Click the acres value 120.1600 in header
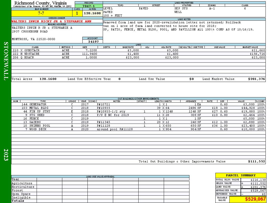Image resolution: width=267 pixels, height=203 pixels. [93, 13]
